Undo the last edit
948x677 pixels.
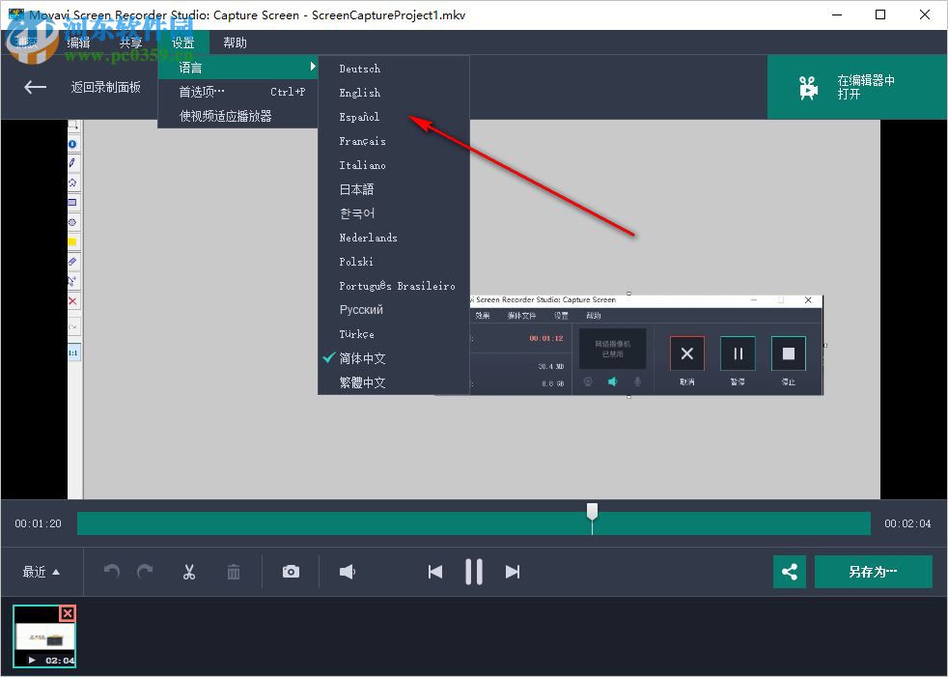click(x=111, y=572)
